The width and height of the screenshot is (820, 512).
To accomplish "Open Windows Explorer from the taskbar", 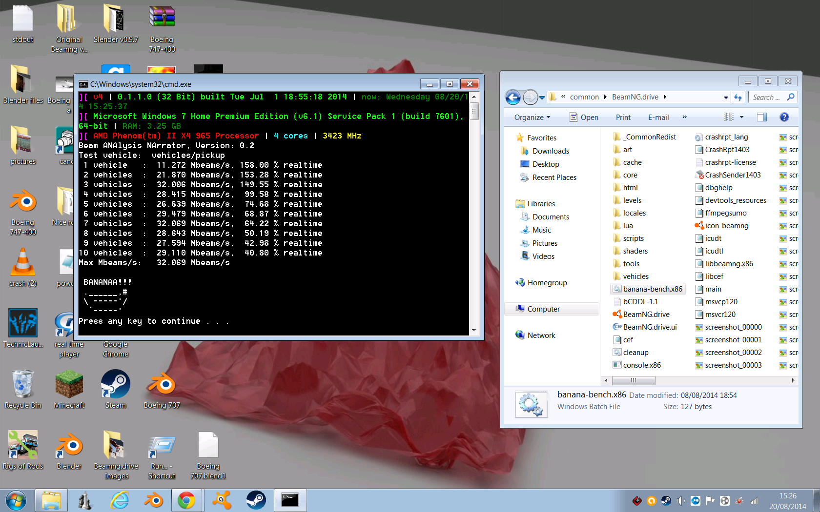I will [x=51, y=500].
